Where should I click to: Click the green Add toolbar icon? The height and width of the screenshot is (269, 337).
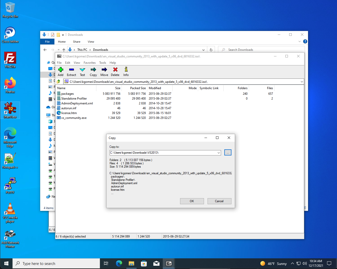[x=61, y=70]
